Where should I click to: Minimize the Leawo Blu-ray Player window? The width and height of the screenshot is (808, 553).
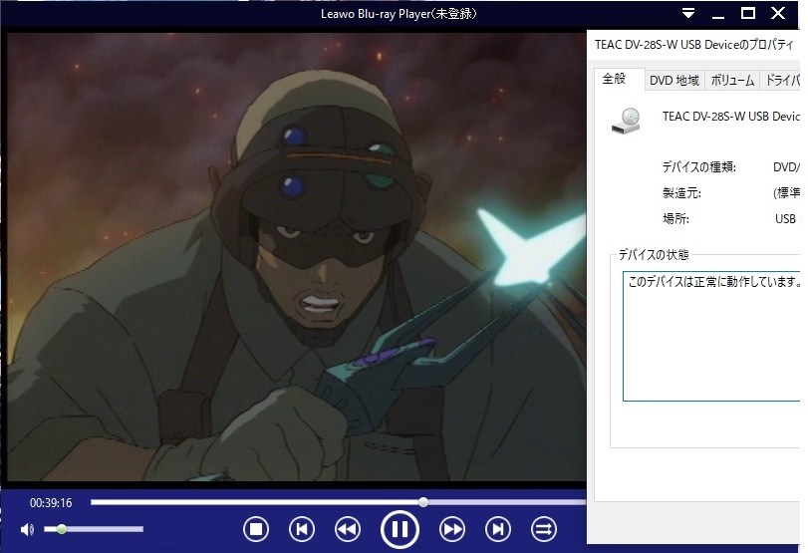pos(718,13)
